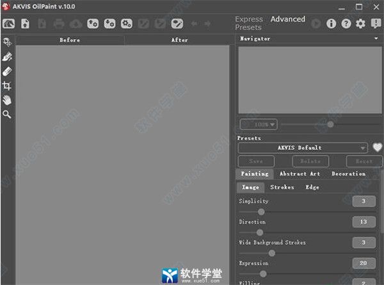The height and width of the screenshot is (285, 384).
Task: Adjust the Expression slider
Action: click(263, 273)
